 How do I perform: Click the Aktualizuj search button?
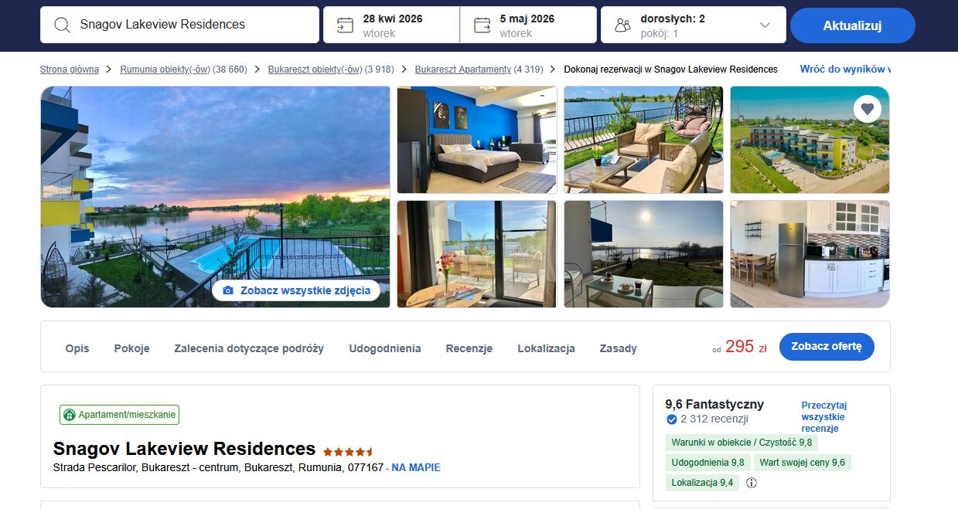(x=853, y=25)
